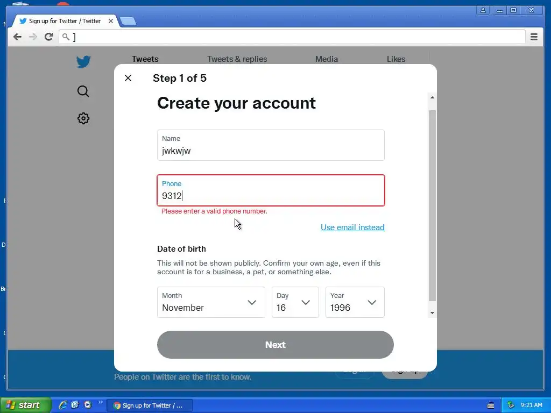
Task: Click the browser profile user icon
Action: [x=483, y=10]
